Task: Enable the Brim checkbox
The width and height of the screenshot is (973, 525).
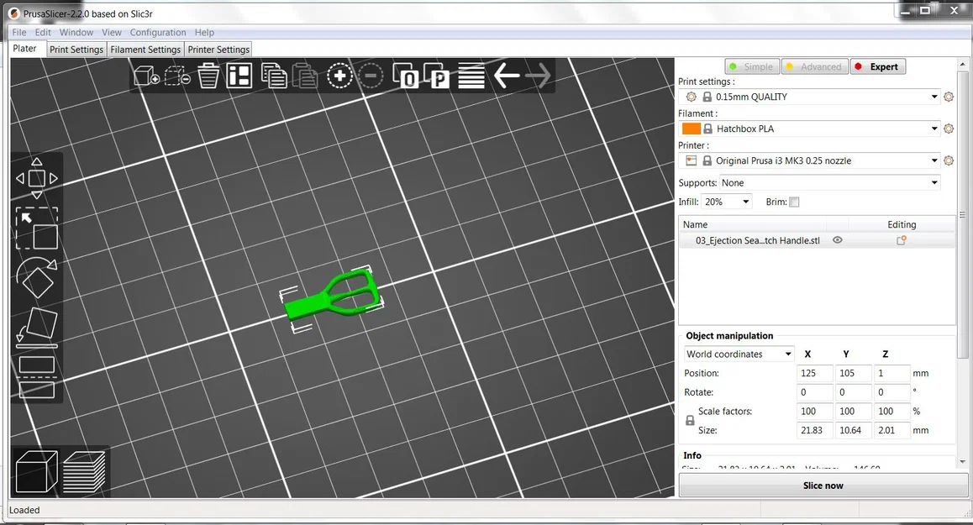Action: (x=794, y=202)
